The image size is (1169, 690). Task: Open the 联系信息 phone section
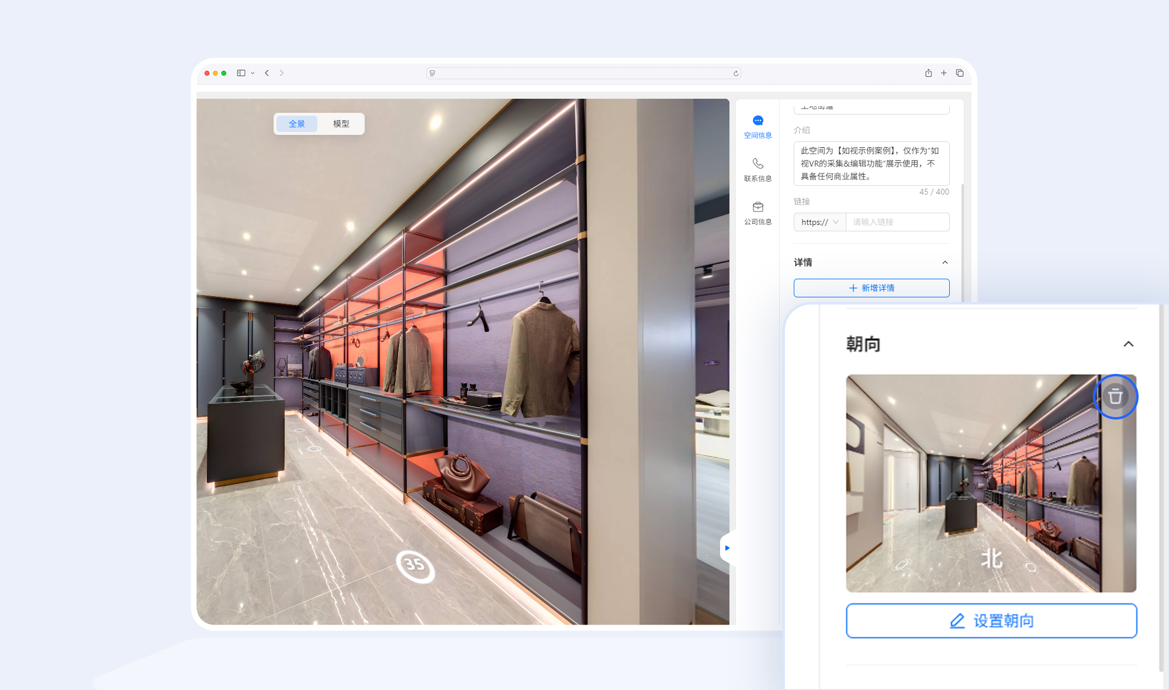(x=758, y=170)
